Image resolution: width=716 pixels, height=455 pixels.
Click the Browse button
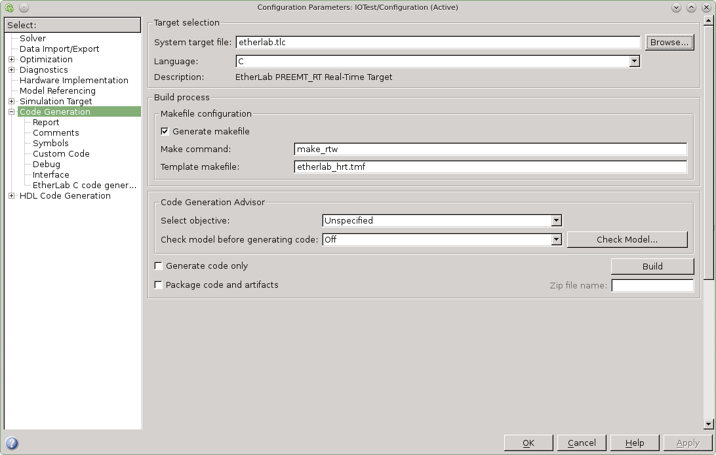click(x=669, y=43)
